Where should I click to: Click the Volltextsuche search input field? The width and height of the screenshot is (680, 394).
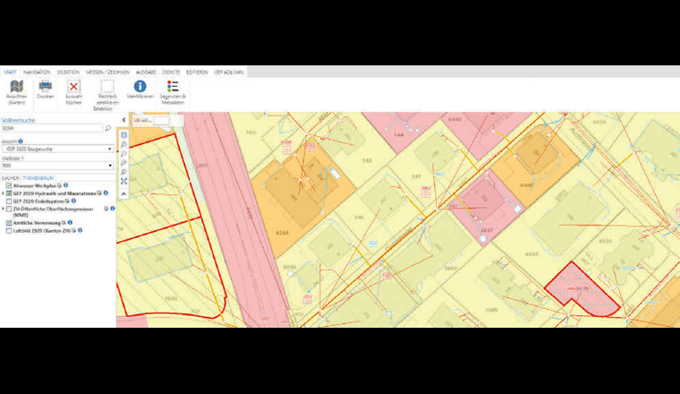point(52,129)
